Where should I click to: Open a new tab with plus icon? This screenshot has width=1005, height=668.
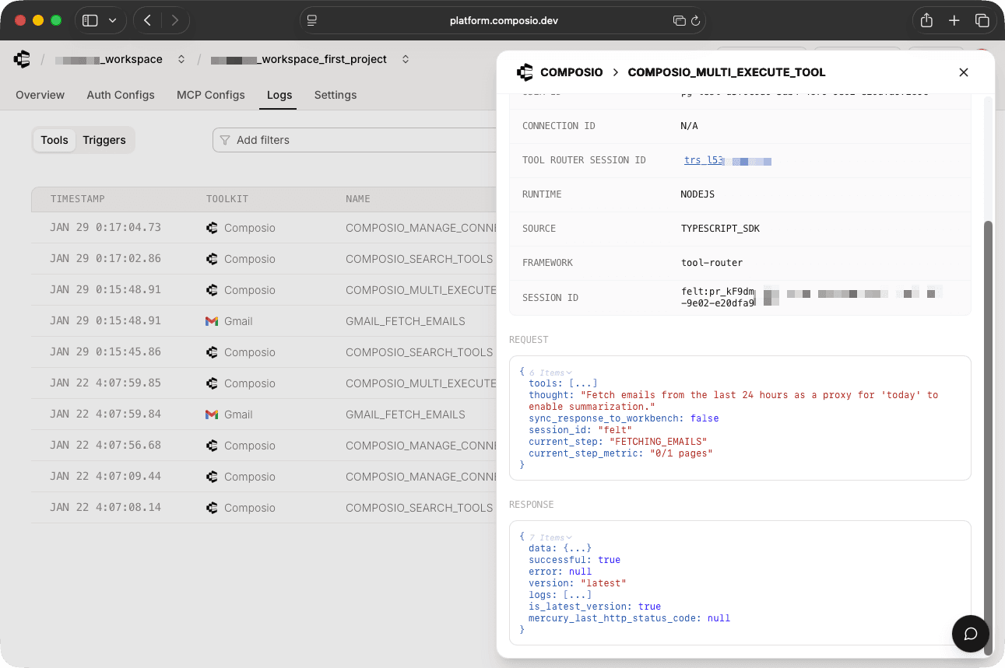[954, 21]
